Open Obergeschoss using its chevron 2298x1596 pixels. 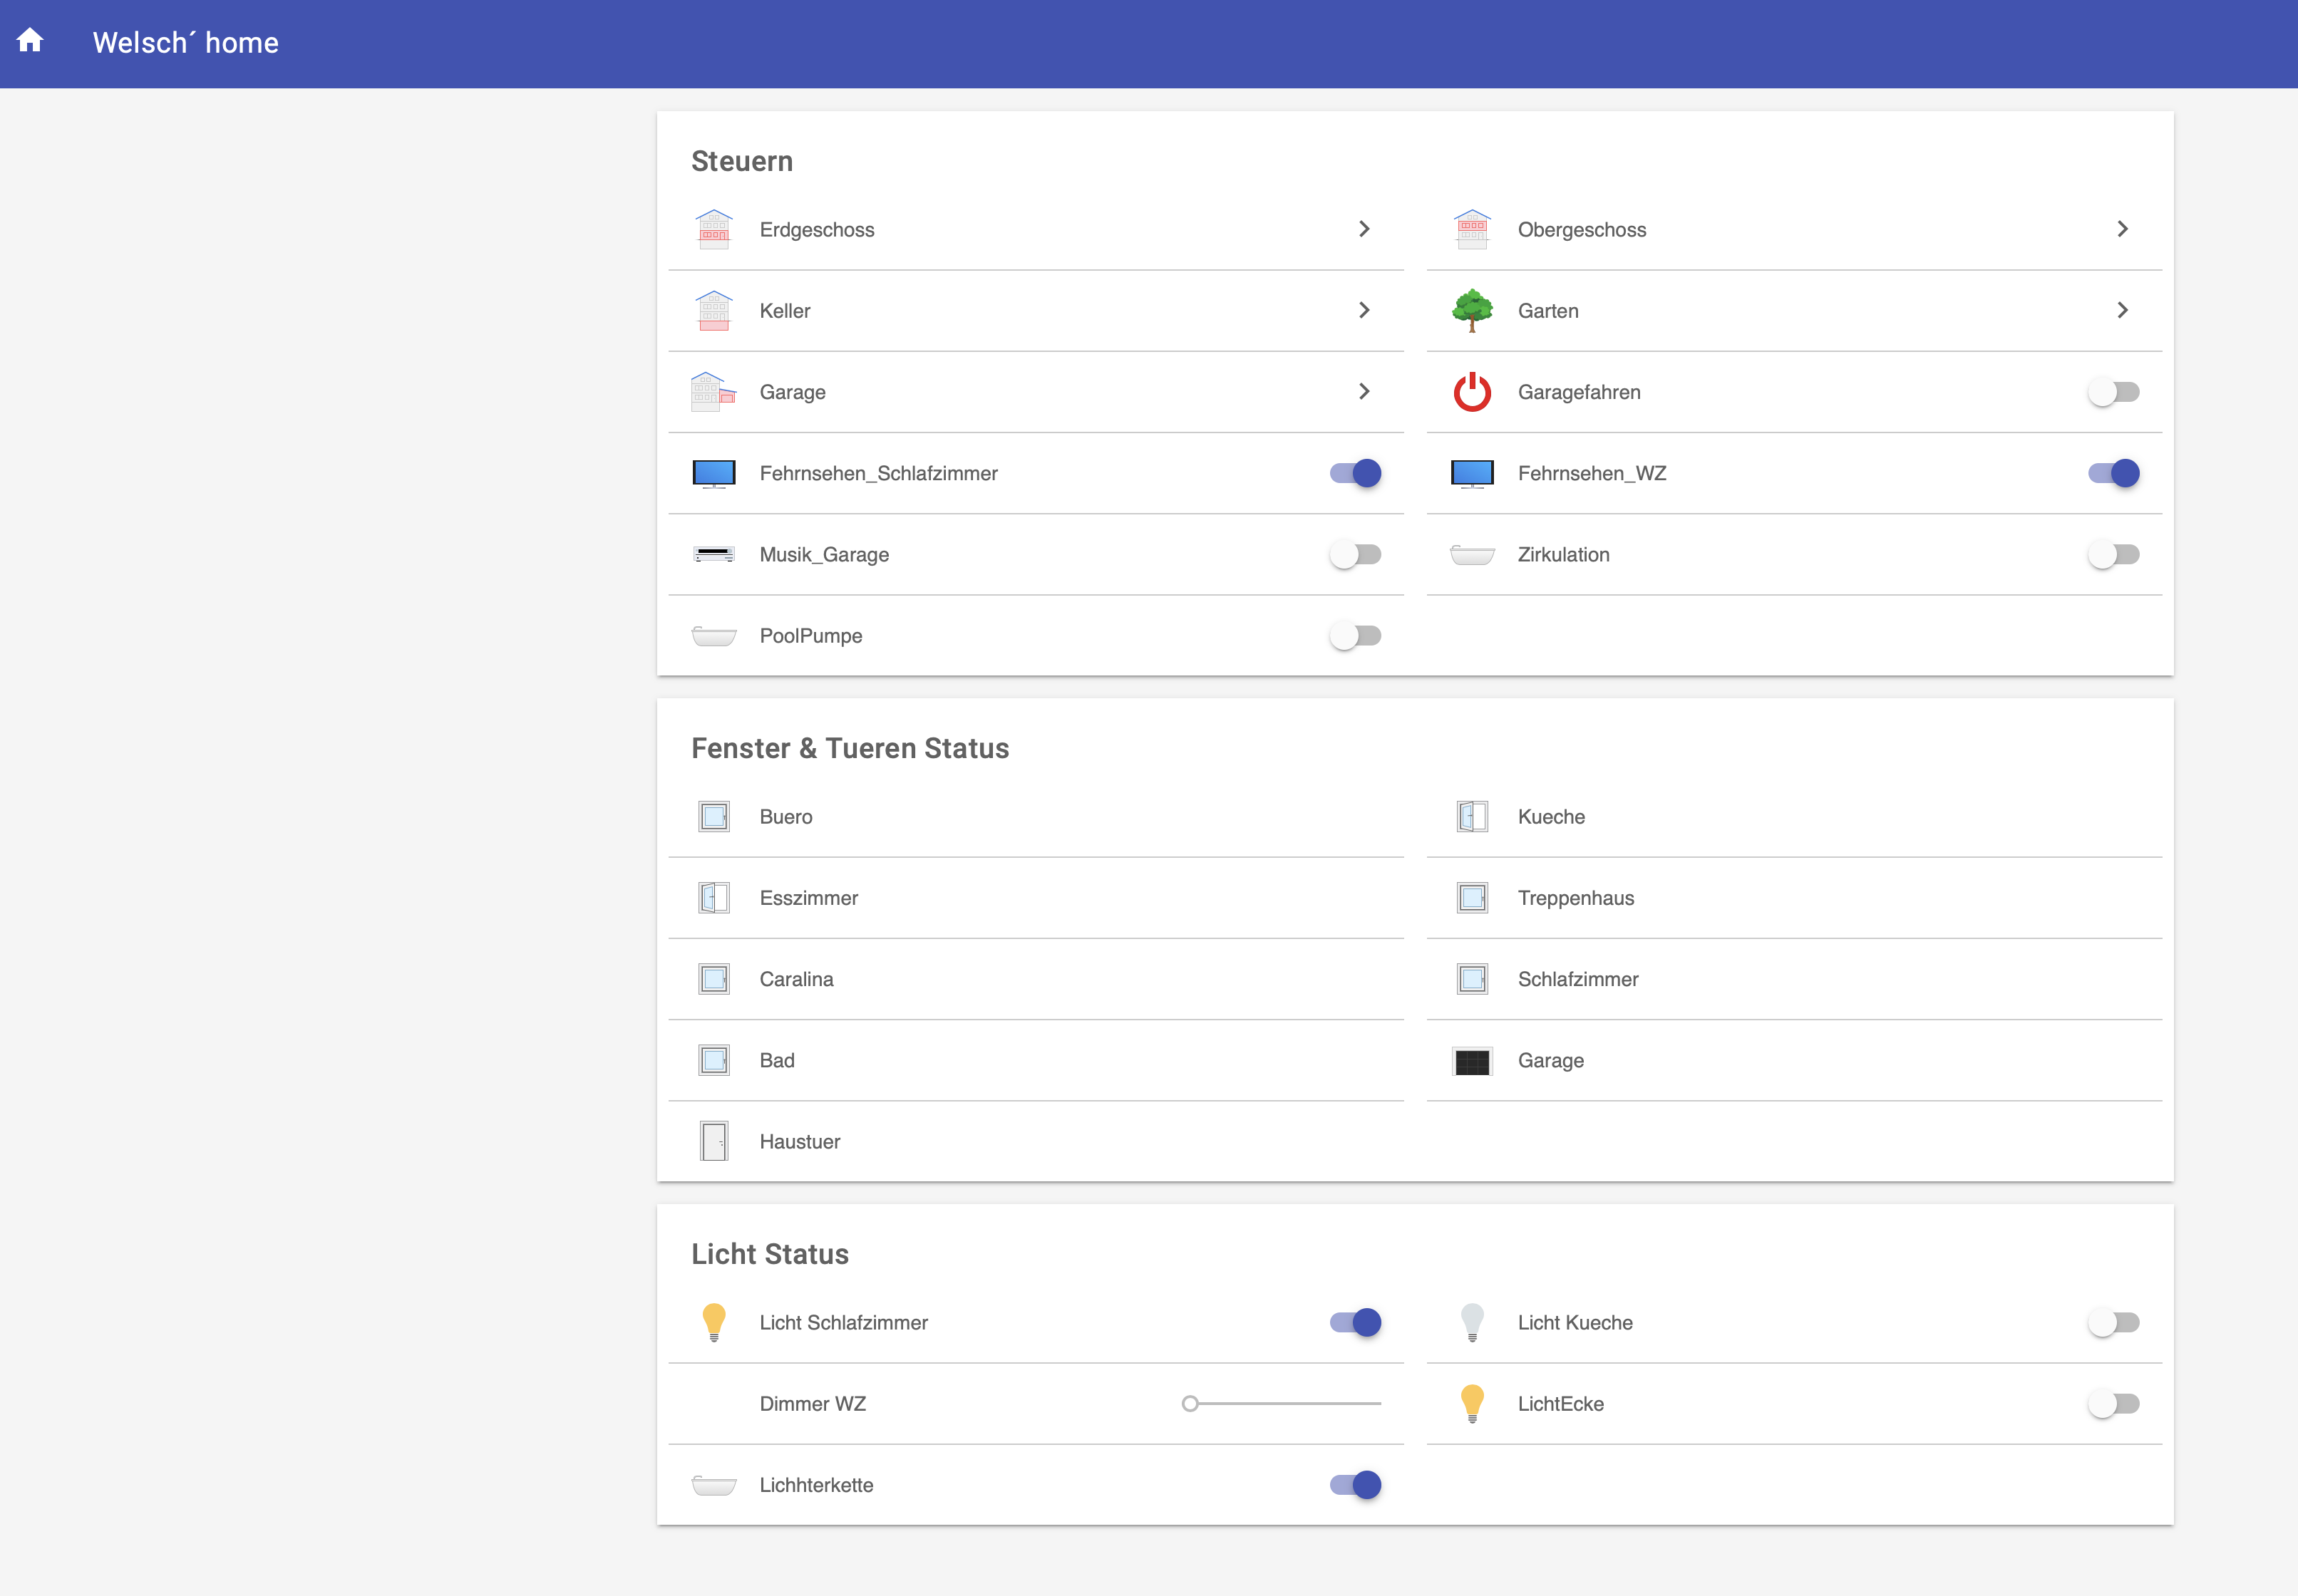[2122, 230]
